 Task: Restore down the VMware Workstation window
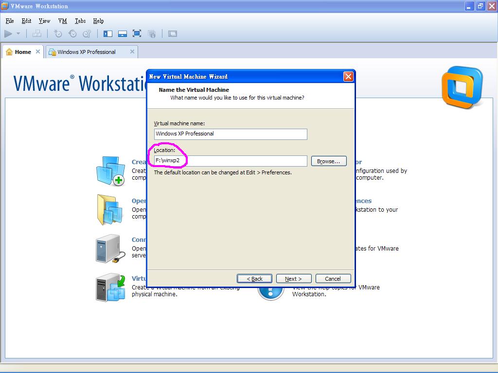[x=480, y=6]
